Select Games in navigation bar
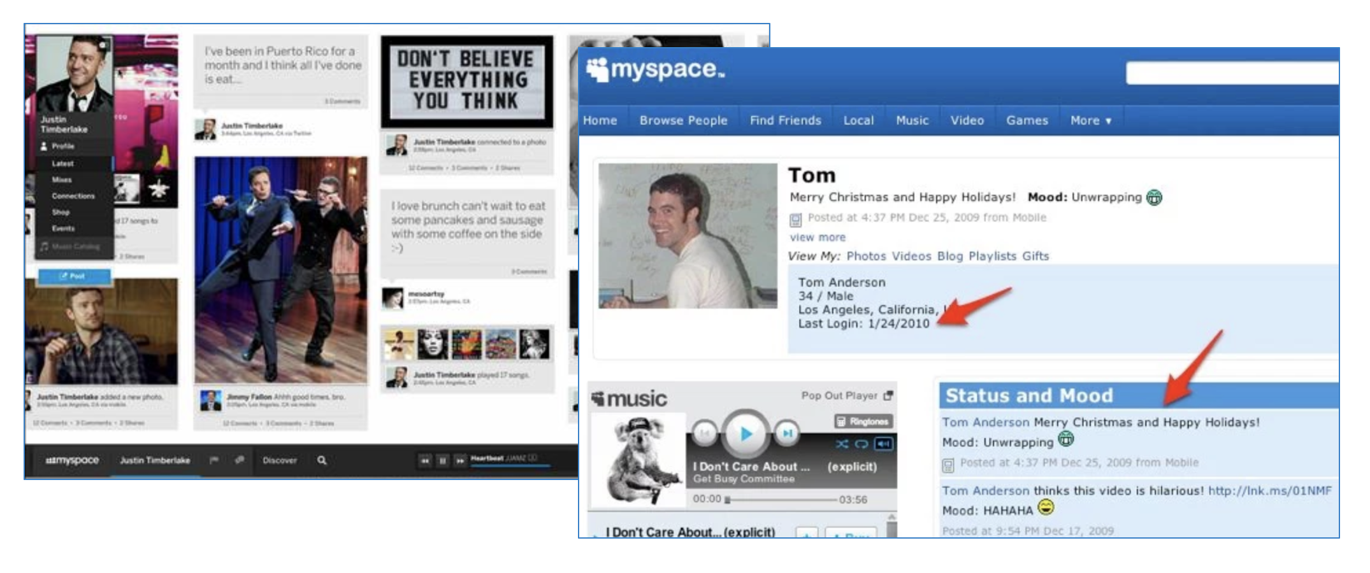This screenshot has height=573, width=1370. 1027,120
